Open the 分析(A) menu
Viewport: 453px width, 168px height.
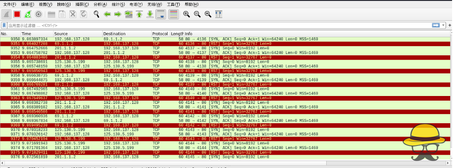click(100, 4)
